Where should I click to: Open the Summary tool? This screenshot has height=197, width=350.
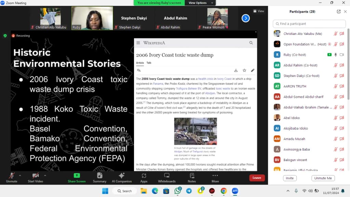pos(99,178)
